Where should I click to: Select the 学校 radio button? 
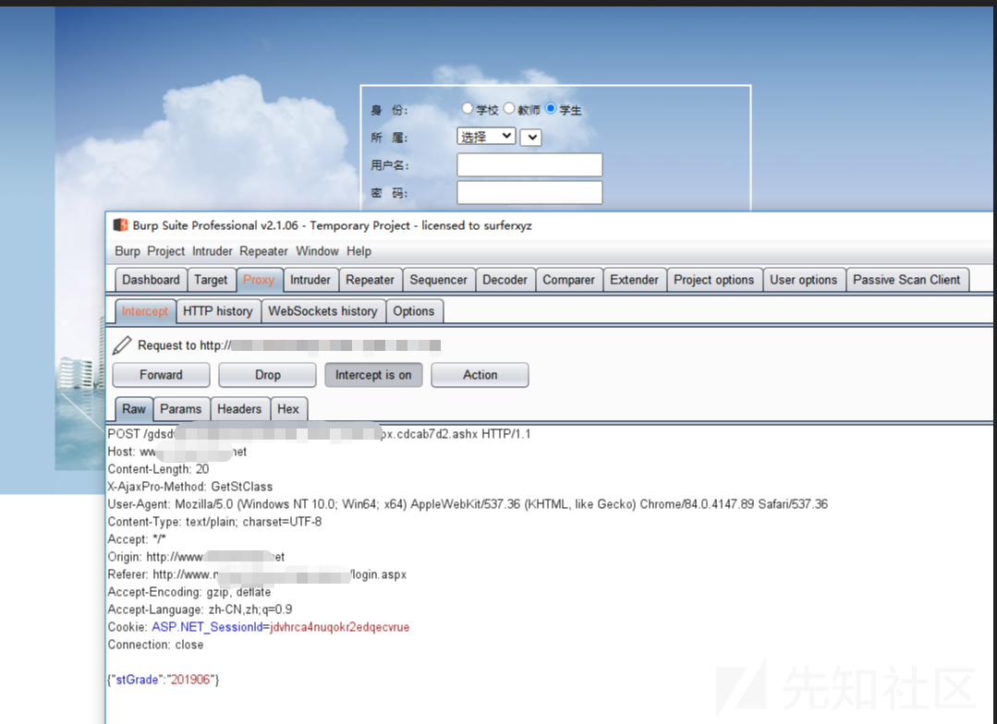[468, 108]
